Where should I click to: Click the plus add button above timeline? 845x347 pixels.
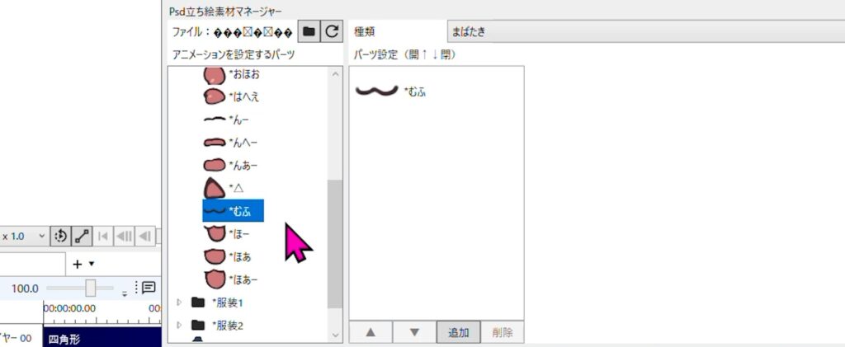point(83,264)
